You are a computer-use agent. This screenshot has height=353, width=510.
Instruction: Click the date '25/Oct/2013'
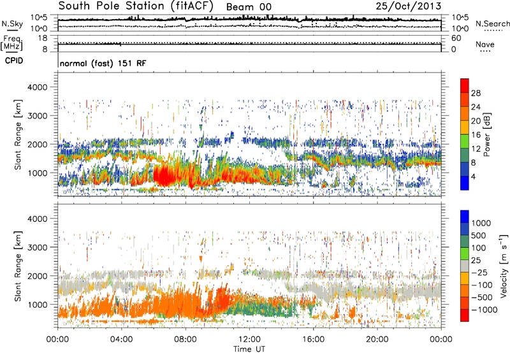pos(409,6)
